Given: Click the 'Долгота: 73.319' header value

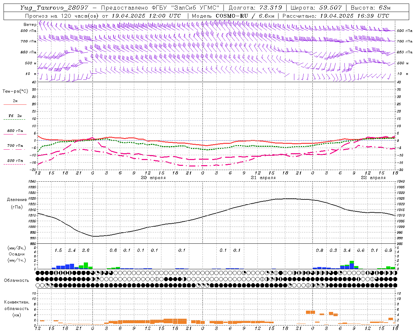Looking at the screenshot, I should coord(255,8).
